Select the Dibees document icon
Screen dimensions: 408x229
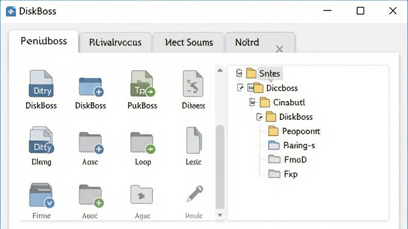coord(193,83)
